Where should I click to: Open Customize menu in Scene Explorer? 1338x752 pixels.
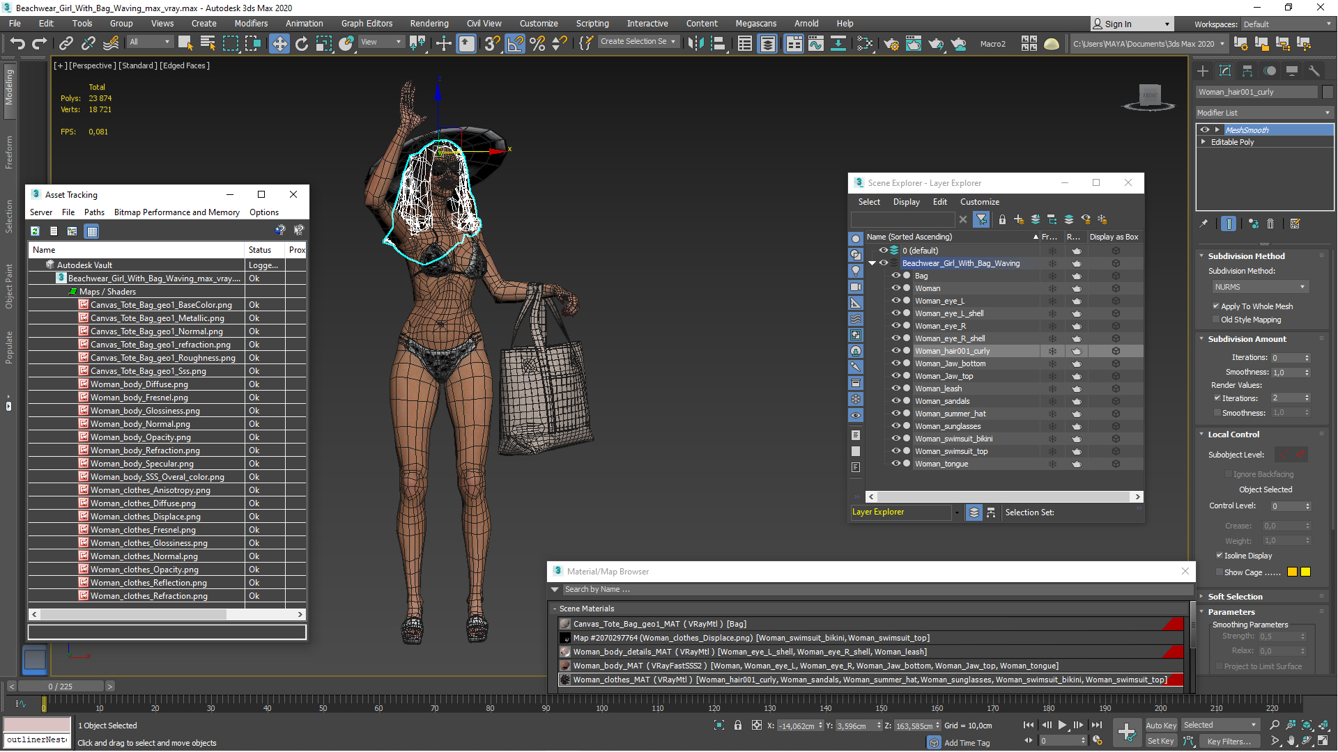point(979,202)
